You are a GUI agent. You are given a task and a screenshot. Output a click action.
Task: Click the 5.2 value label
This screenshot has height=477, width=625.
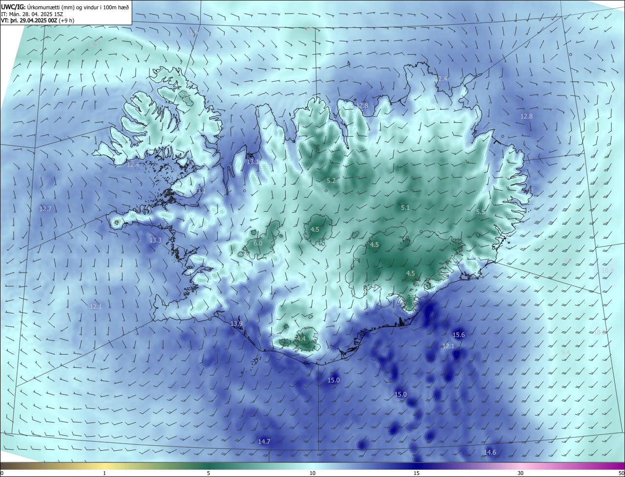[331, 181]
